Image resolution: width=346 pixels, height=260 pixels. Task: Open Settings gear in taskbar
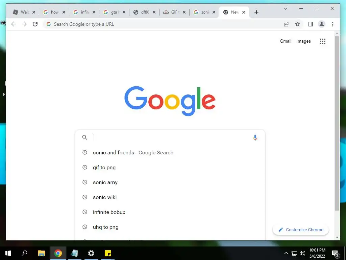pyautogui.click(x=91, y=253)
